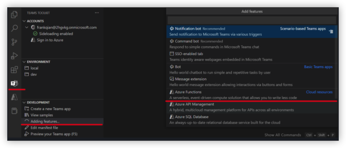Open the Run and Debug view icon
Image resolution: width=346 pixels, height=148 pixels.
14,56
